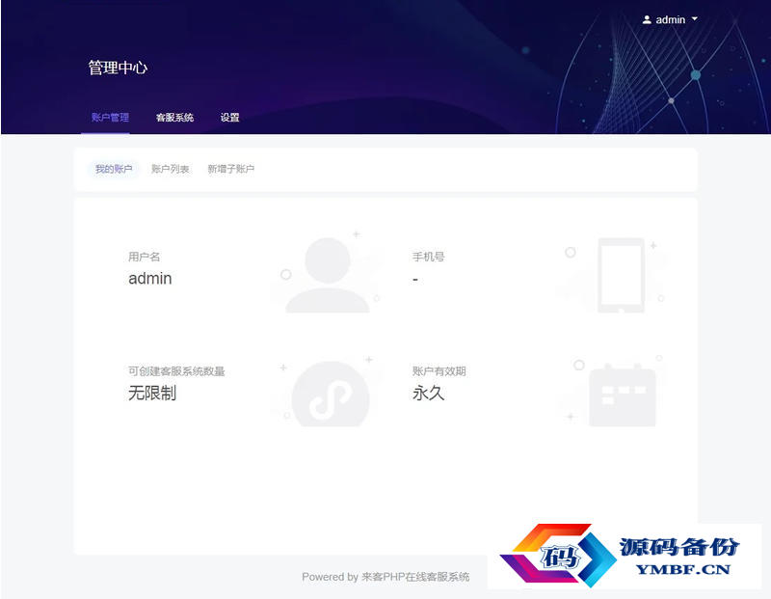Click the 可创建客服系统数量 label
The width and height of the screenshot is (771, 599).
[x=176, y=371]
